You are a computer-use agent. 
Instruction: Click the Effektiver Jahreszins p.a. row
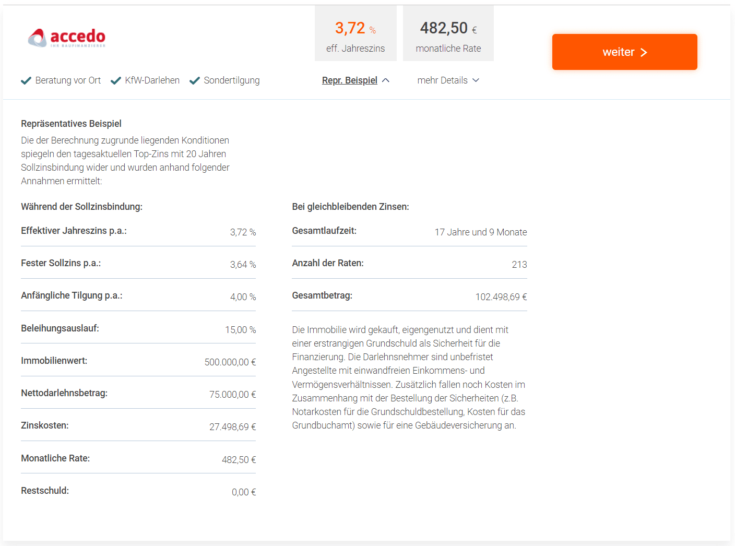(138, 232)
